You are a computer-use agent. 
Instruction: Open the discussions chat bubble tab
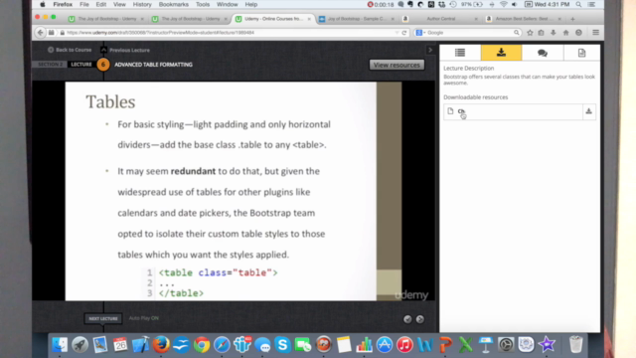pos(543,53)
